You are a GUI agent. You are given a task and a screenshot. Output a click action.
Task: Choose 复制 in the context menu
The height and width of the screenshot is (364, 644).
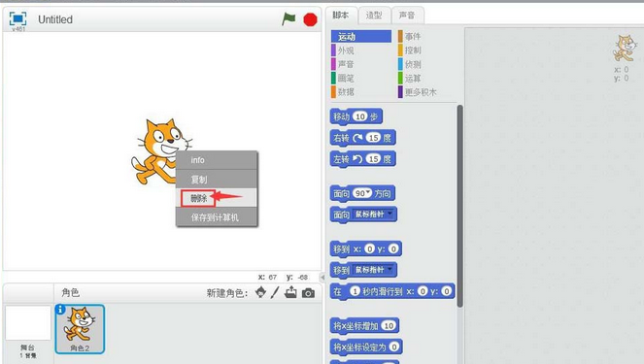point(217,180)
